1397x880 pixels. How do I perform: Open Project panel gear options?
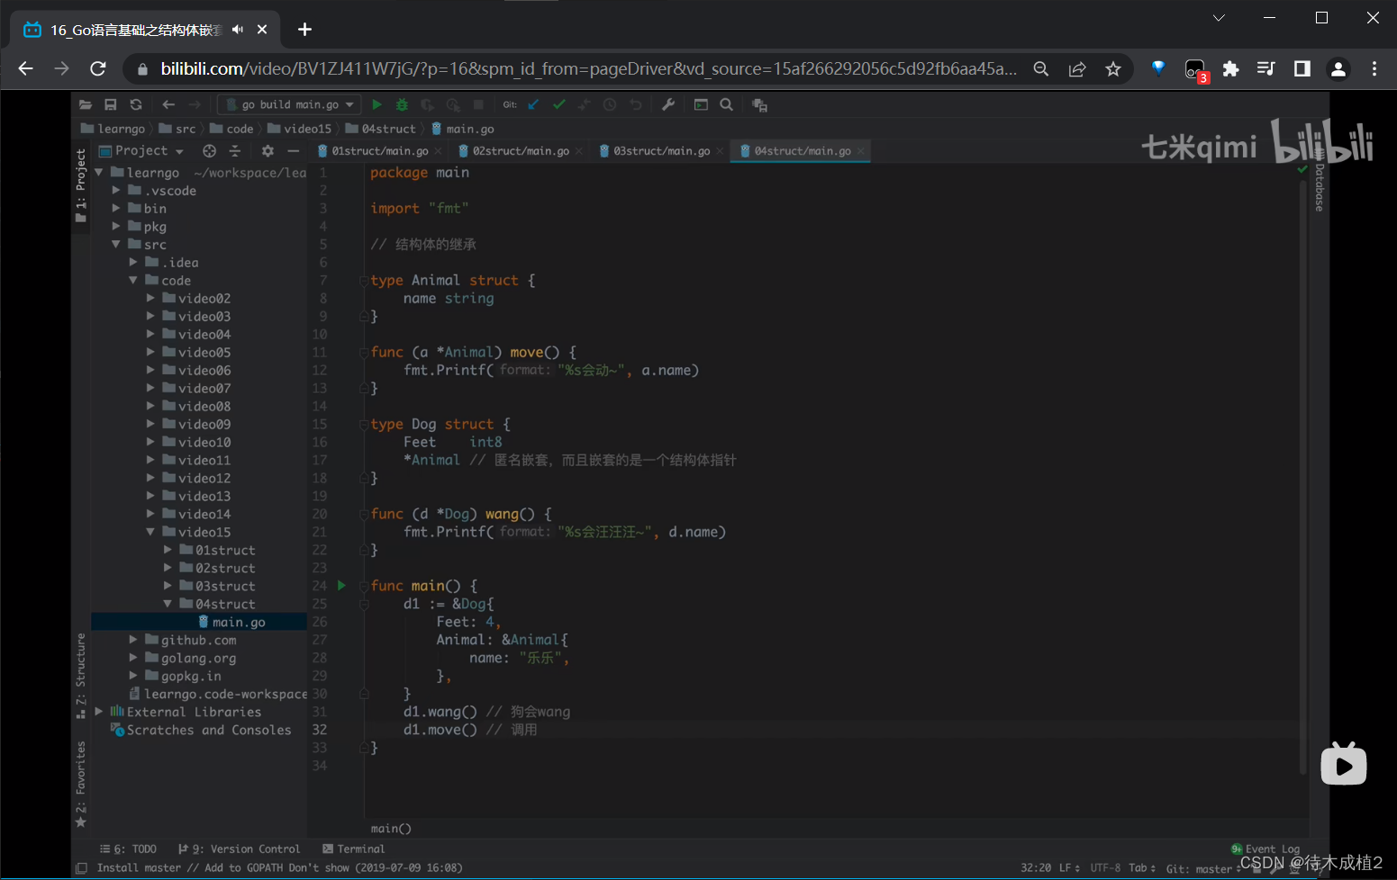[x=268, y=150]
